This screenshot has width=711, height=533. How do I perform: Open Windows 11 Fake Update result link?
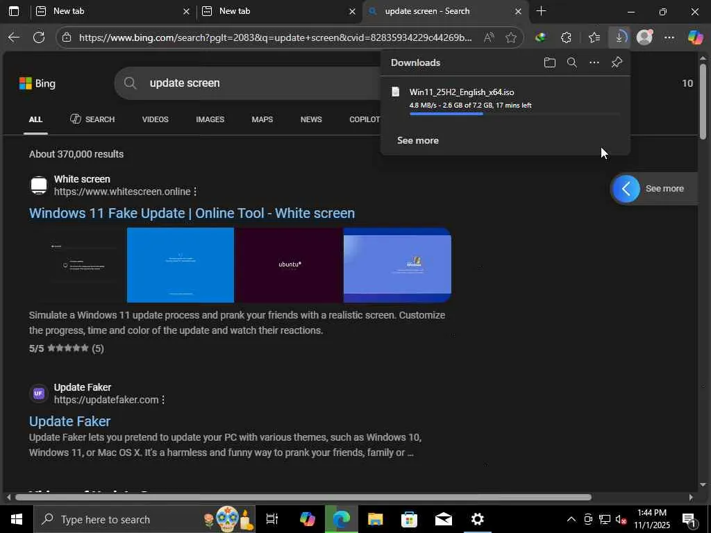192,213
